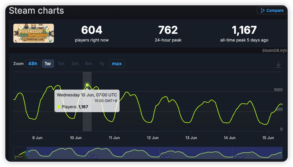The height and width of the screenshot is (167, 293).
Task: Click the 8 Jun label in navigator
Action: pos(19,157)
